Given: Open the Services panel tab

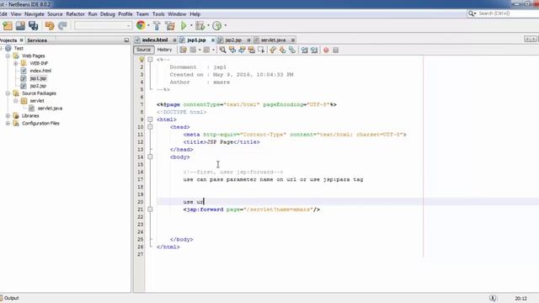Looking at the screenshot, I should pyautogui.click(x=37, y=40).
